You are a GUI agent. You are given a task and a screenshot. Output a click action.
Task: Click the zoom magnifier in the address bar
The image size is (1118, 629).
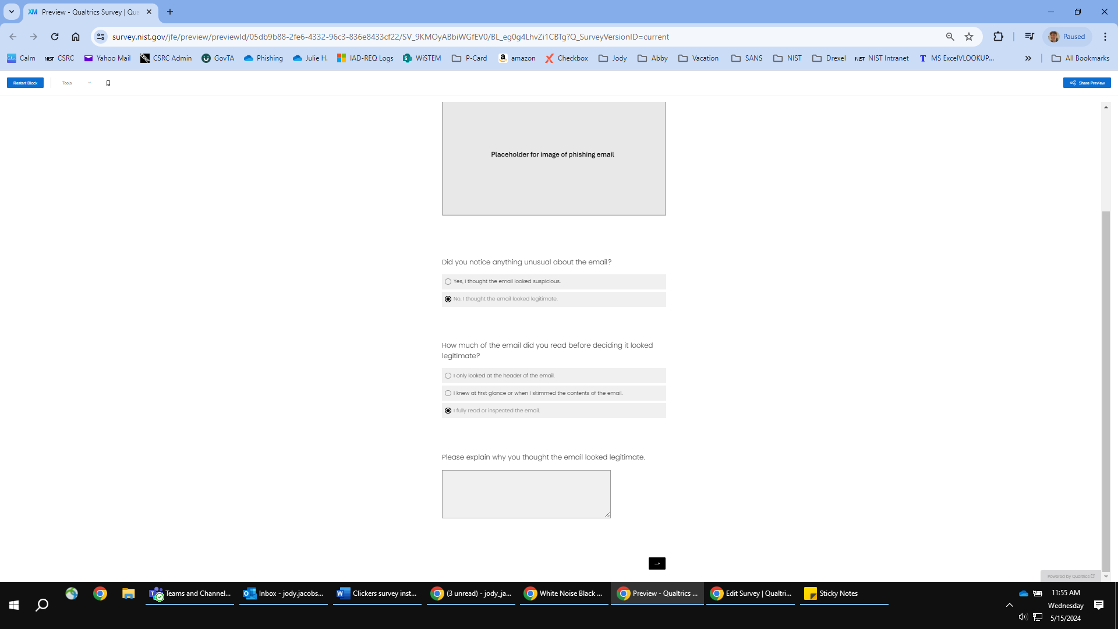pos(950,37)
